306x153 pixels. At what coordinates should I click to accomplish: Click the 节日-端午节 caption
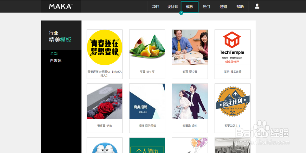147,72
